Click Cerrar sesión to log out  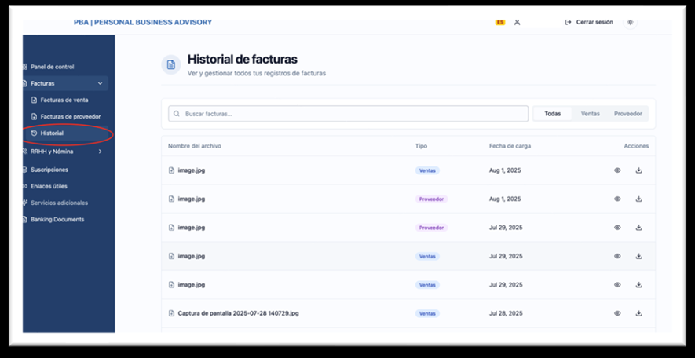589,22
